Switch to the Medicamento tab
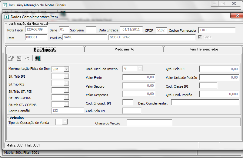This screenshot has height=158, width=243. [124, 49]
